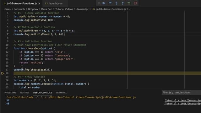The width and height of the screenshot is (201, 113).
Task: Click line number 7 in gutter
Action: pos(8,34)
